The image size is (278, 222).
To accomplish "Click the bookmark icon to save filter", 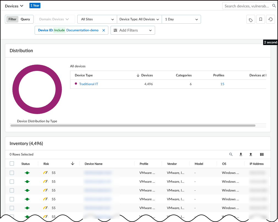I will pos(261,20).
